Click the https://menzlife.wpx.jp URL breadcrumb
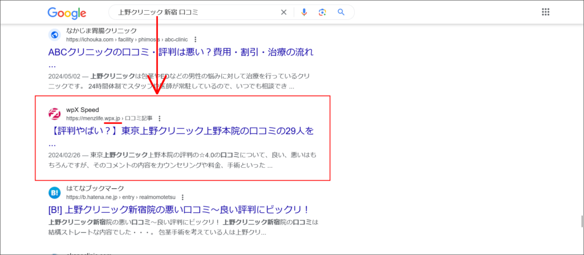The image size is (584, 255). tap(109, 119)
